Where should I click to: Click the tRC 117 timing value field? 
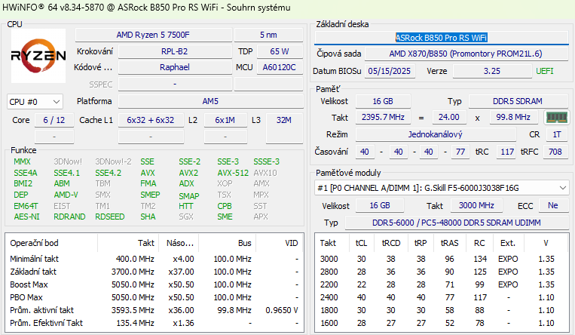[507, 152]
